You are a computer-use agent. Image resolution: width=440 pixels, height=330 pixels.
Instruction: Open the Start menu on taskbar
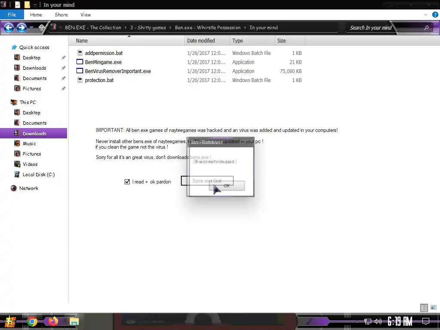pyautogui.click(x=10, y=321)
